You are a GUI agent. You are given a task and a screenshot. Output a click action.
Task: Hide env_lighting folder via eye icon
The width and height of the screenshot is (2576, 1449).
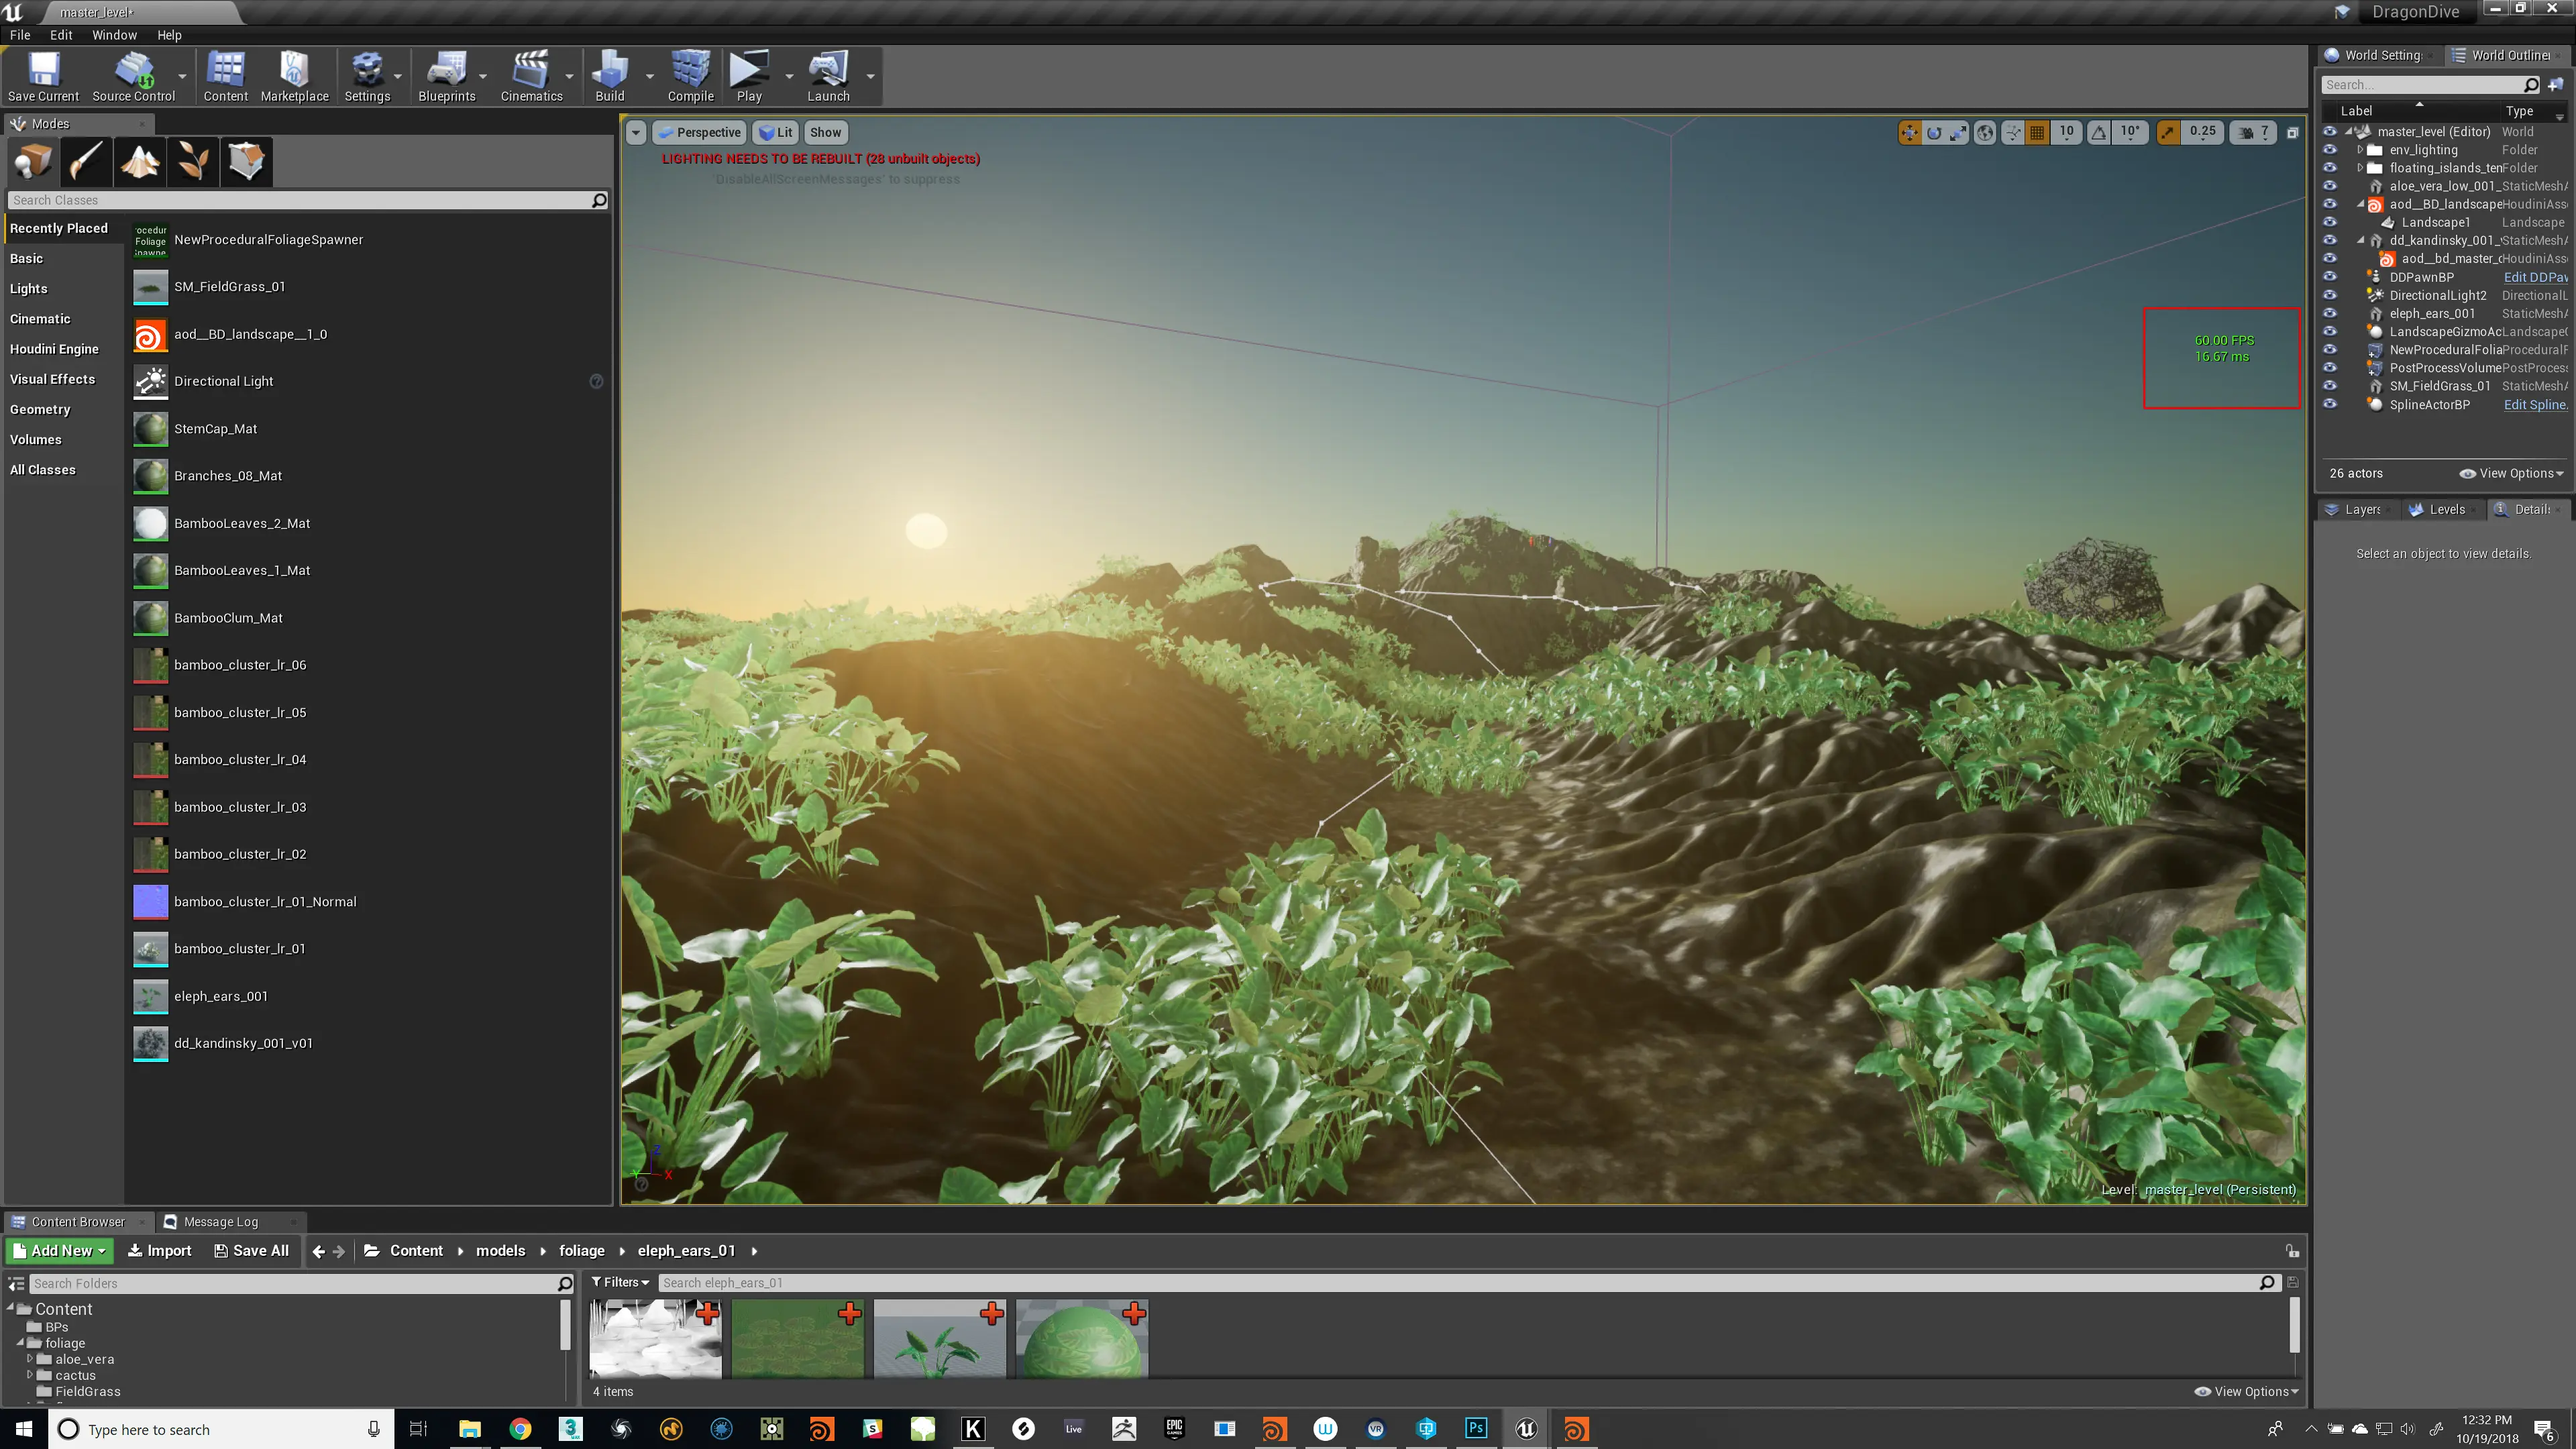[x=2329, y=150]
